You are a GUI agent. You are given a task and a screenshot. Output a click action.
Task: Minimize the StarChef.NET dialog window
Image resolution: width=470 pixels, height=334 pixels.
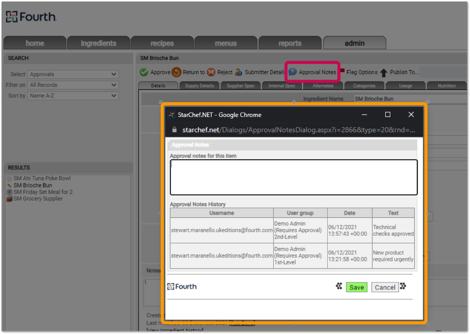pos(364,114)
